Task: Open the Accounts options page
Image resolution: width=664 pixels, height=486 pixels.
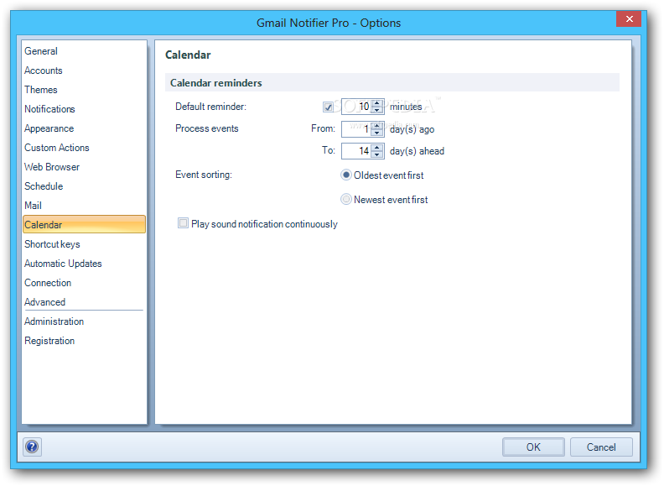Action: (44, 71)
